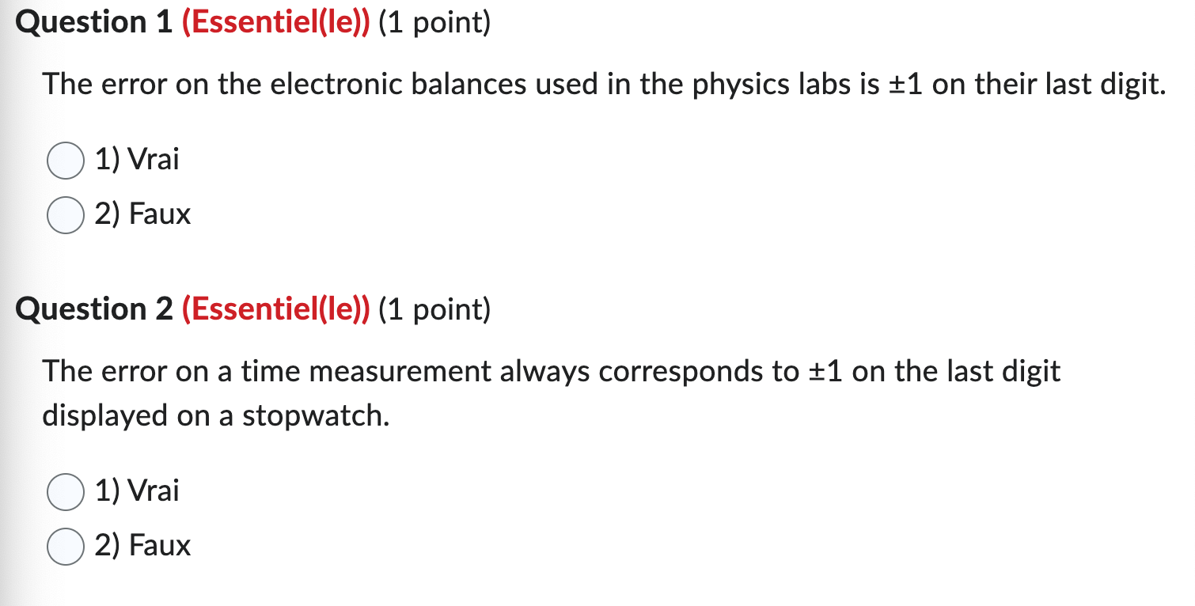Click the label '1) Vrai' under Question 1

pos(136,161)
